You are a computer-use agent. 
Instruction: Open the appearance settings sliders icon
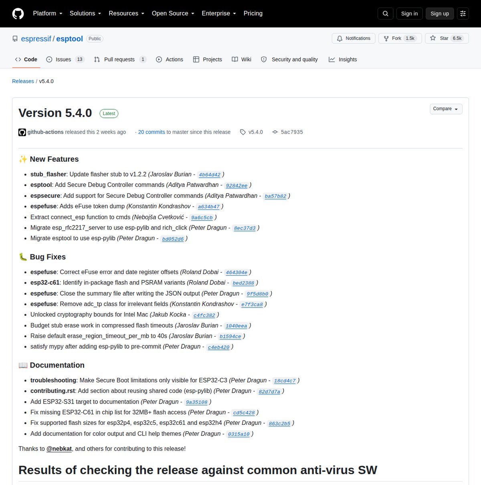tap(463, 14)
